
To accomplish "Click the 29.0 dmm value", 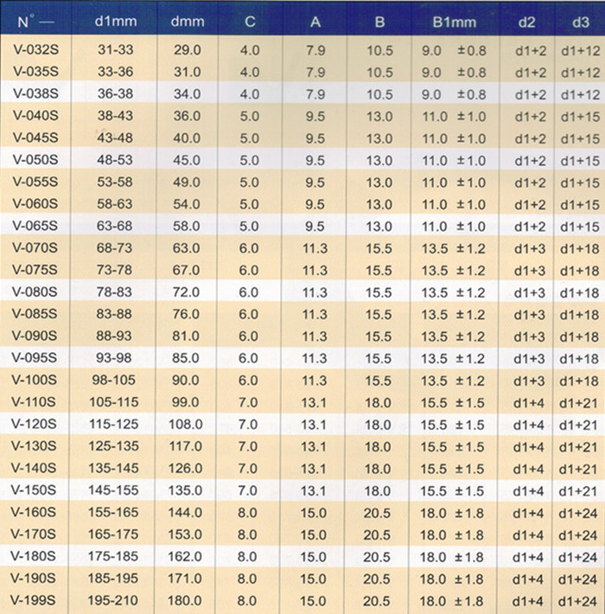I will 186,50.
